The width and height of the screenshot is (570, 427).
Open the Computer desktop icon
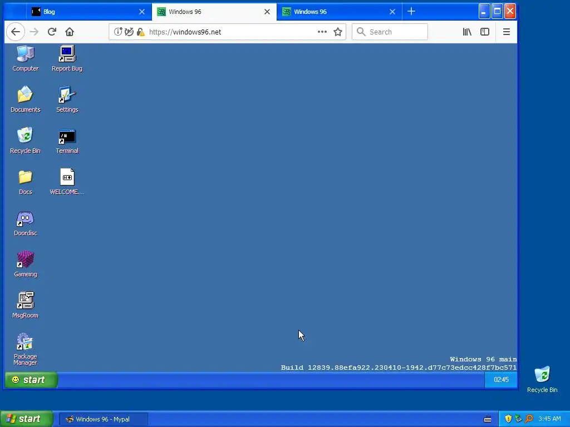click(x=25, y=58)
